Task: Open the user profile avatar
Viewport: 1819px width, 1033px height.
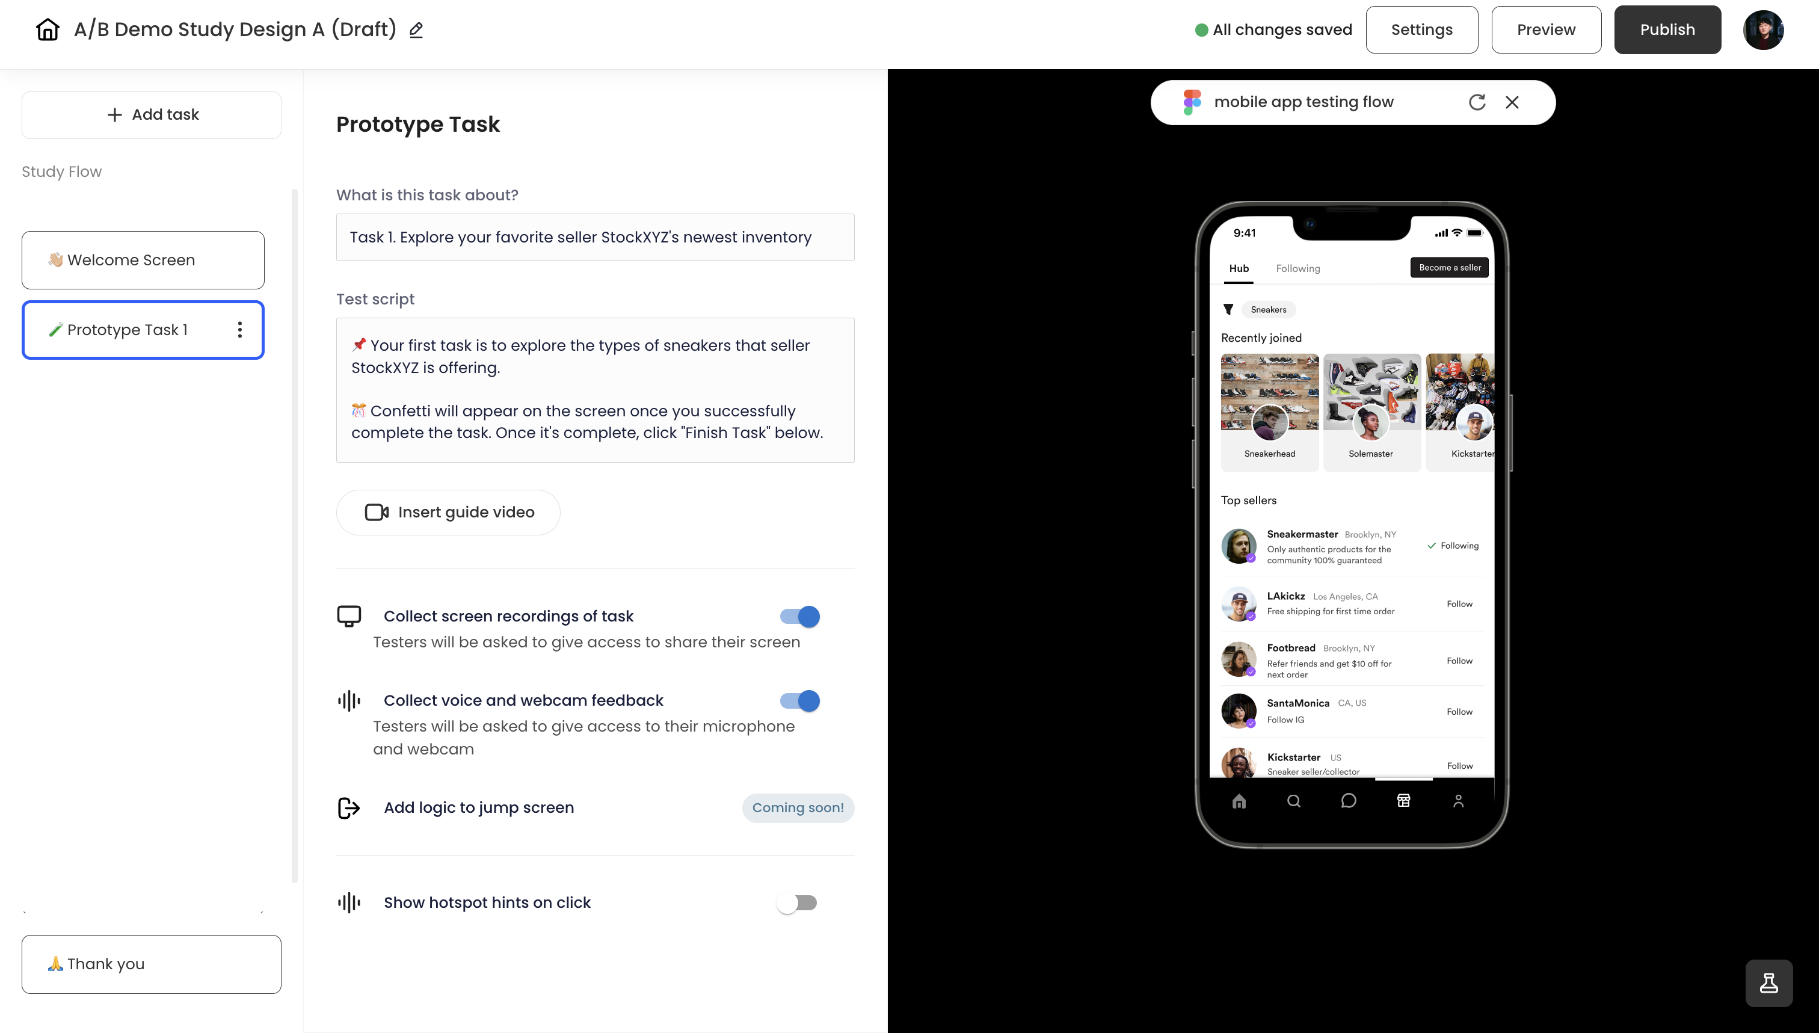Action: click(1764, 30)
